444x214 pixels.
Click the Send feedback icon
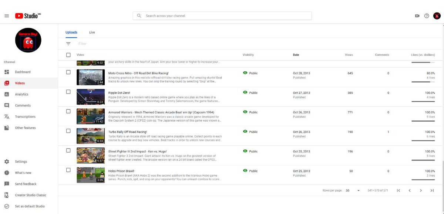pyautogui.click(x=7, y=184)
